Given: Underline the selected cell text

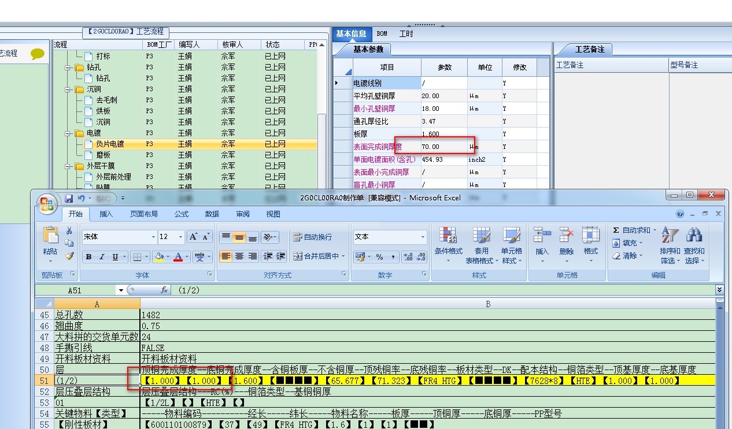Looking at the screenshot, I should tap(115, 257).
